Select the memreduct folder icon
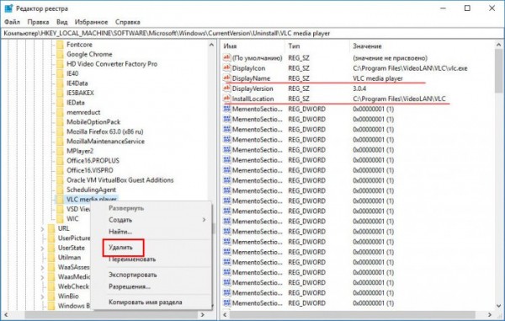The image size is (505, 321). coord(60,112)
